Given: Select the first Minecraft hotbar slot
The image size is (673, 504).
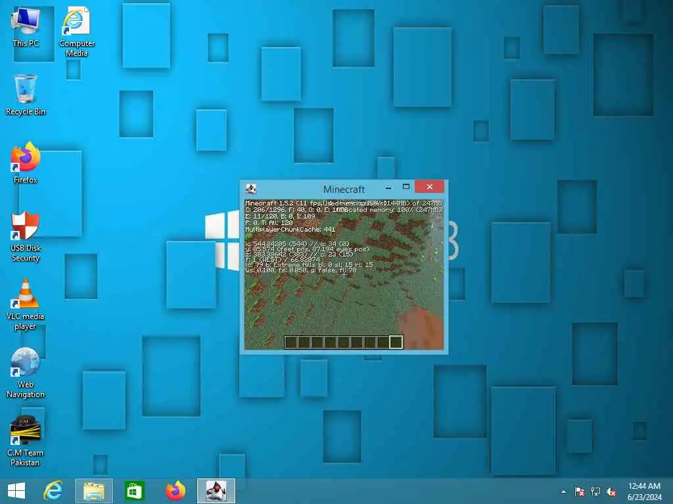Looking at the screenshot, I should click(x=291, y=342).
